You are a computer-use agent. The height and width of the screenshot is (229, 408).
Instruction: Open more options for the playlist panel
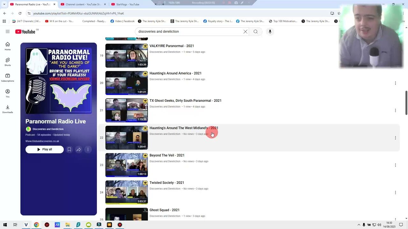tap(88, 149)
